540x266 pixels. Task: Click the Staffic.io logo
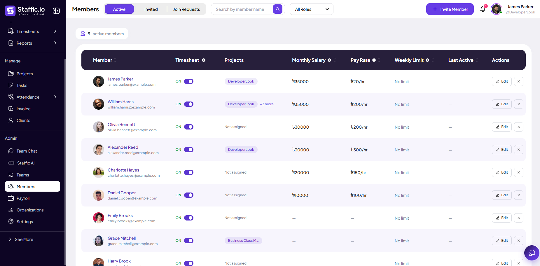pos(25,10)
